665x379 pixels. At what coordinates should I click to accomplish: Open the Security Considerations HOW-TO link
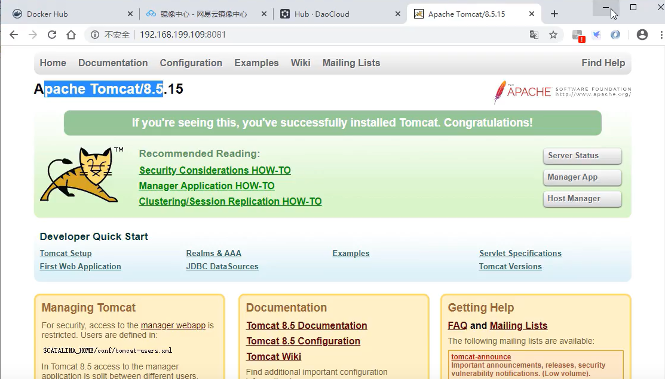pyautogui.click(x=214, y=170)
